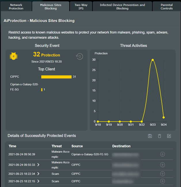This screenshot has width=181, height=187.
Task: Click CIPPC source in 09:55:33 row
Action: [76, 165]
